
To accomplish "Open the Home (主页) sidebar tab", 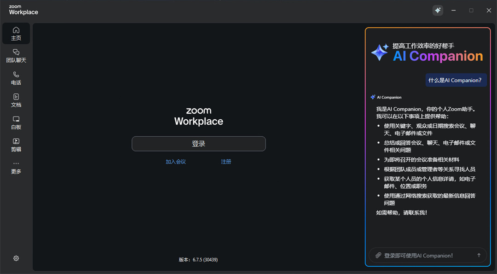I will tap(16, 33).
